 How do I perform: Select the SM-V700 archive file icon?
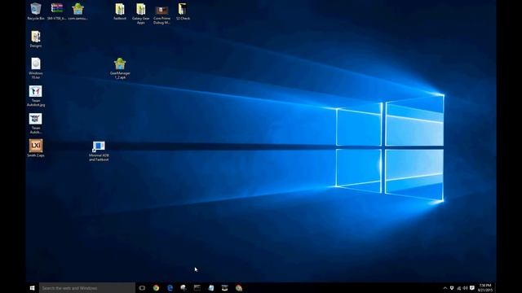(x=56, y=11)
